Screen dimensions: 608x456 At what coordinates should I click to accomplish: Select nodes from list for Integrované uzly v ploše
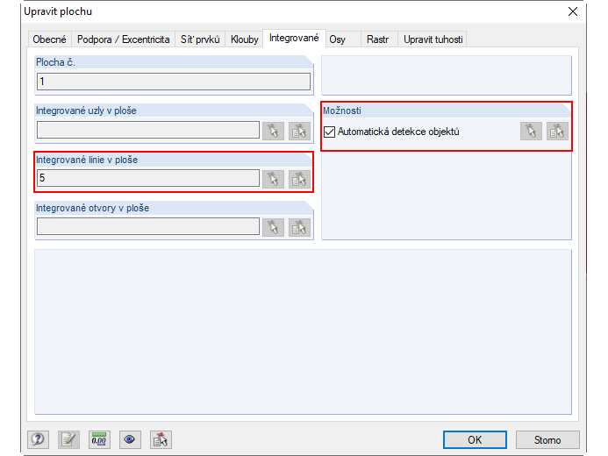coord(299,131)
